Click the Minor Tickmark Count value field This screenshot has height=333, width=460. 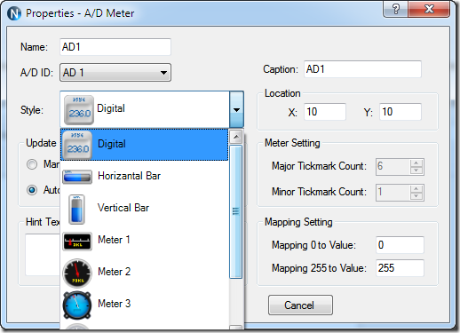click(x=393, y=193)
